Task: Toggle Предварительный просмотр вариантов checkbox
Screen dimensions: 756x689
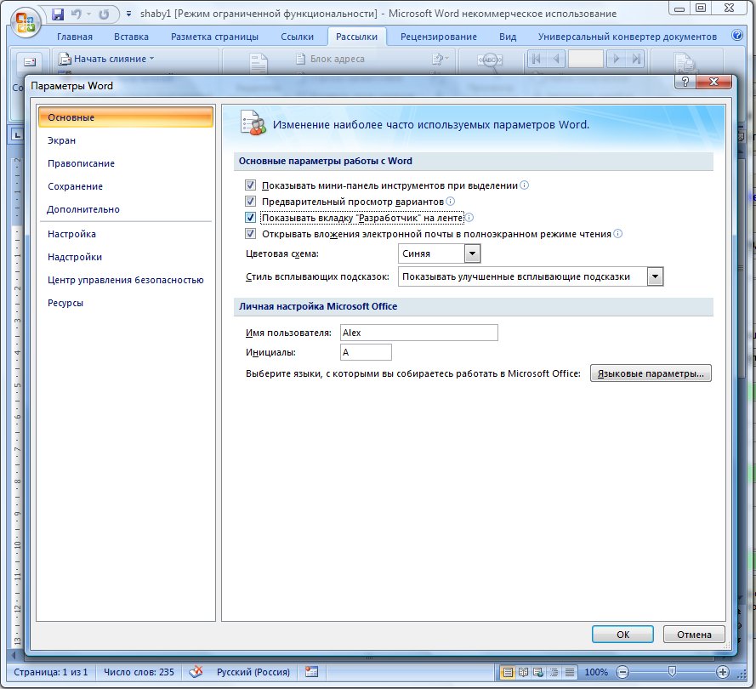Action: coord(250,201)
